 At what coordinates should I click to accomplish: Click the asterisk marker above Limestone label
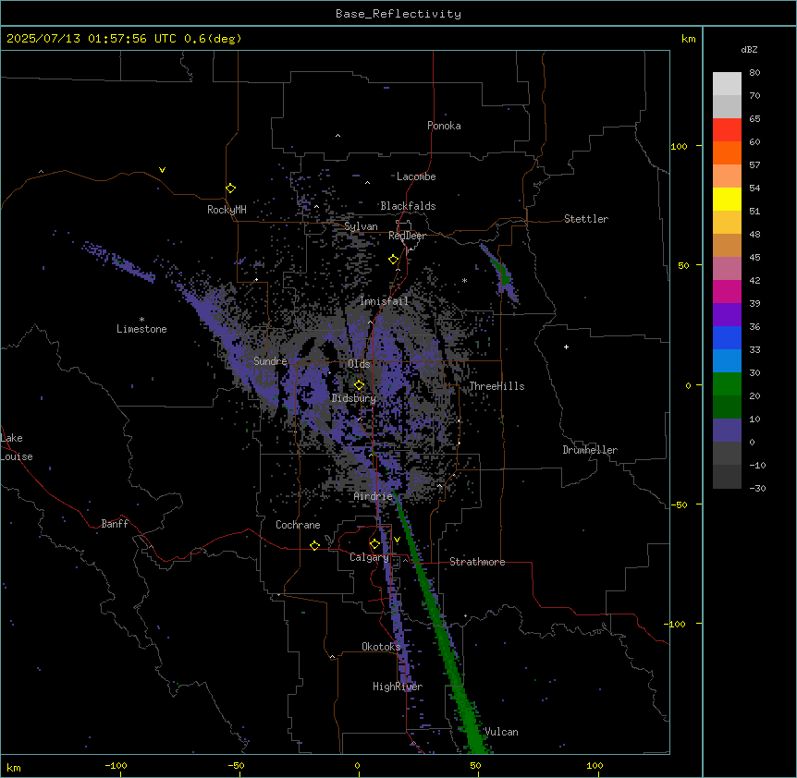click(x=141, y=320)
